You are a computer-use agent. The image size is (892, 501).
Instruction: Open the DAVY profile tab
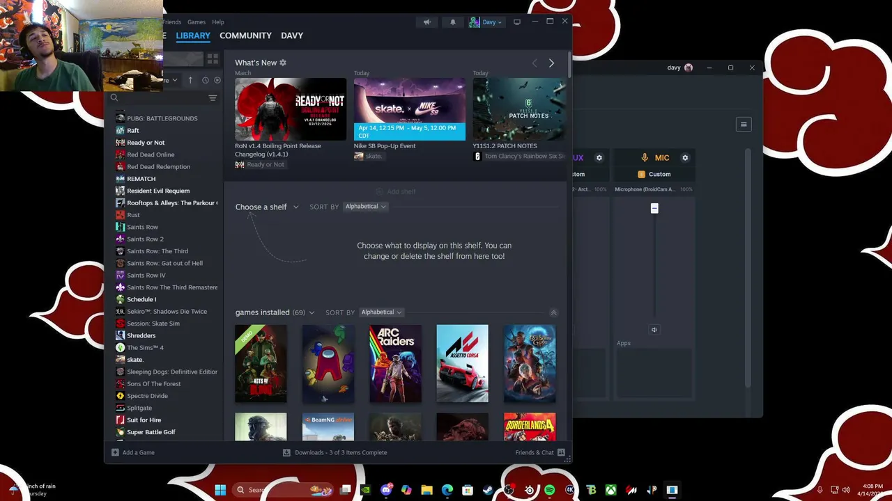[292, 35]
